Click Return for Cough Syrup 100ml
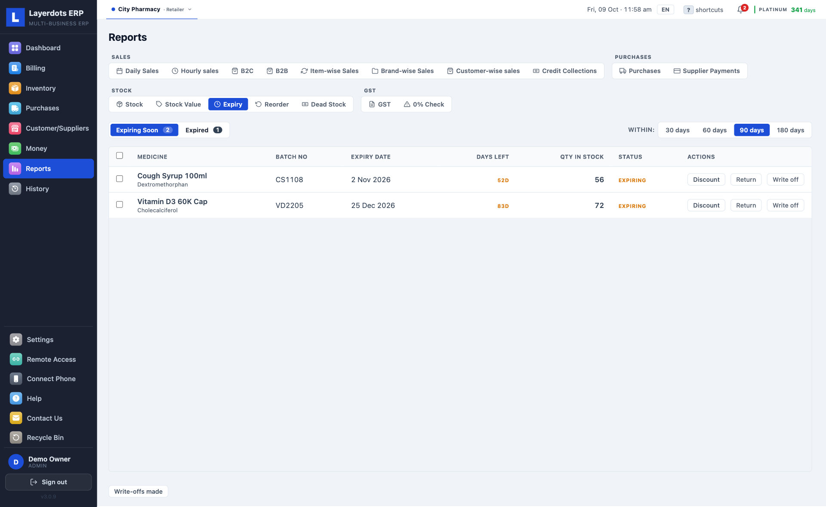Viewport: 826px width, 507px height. point(746,180)
